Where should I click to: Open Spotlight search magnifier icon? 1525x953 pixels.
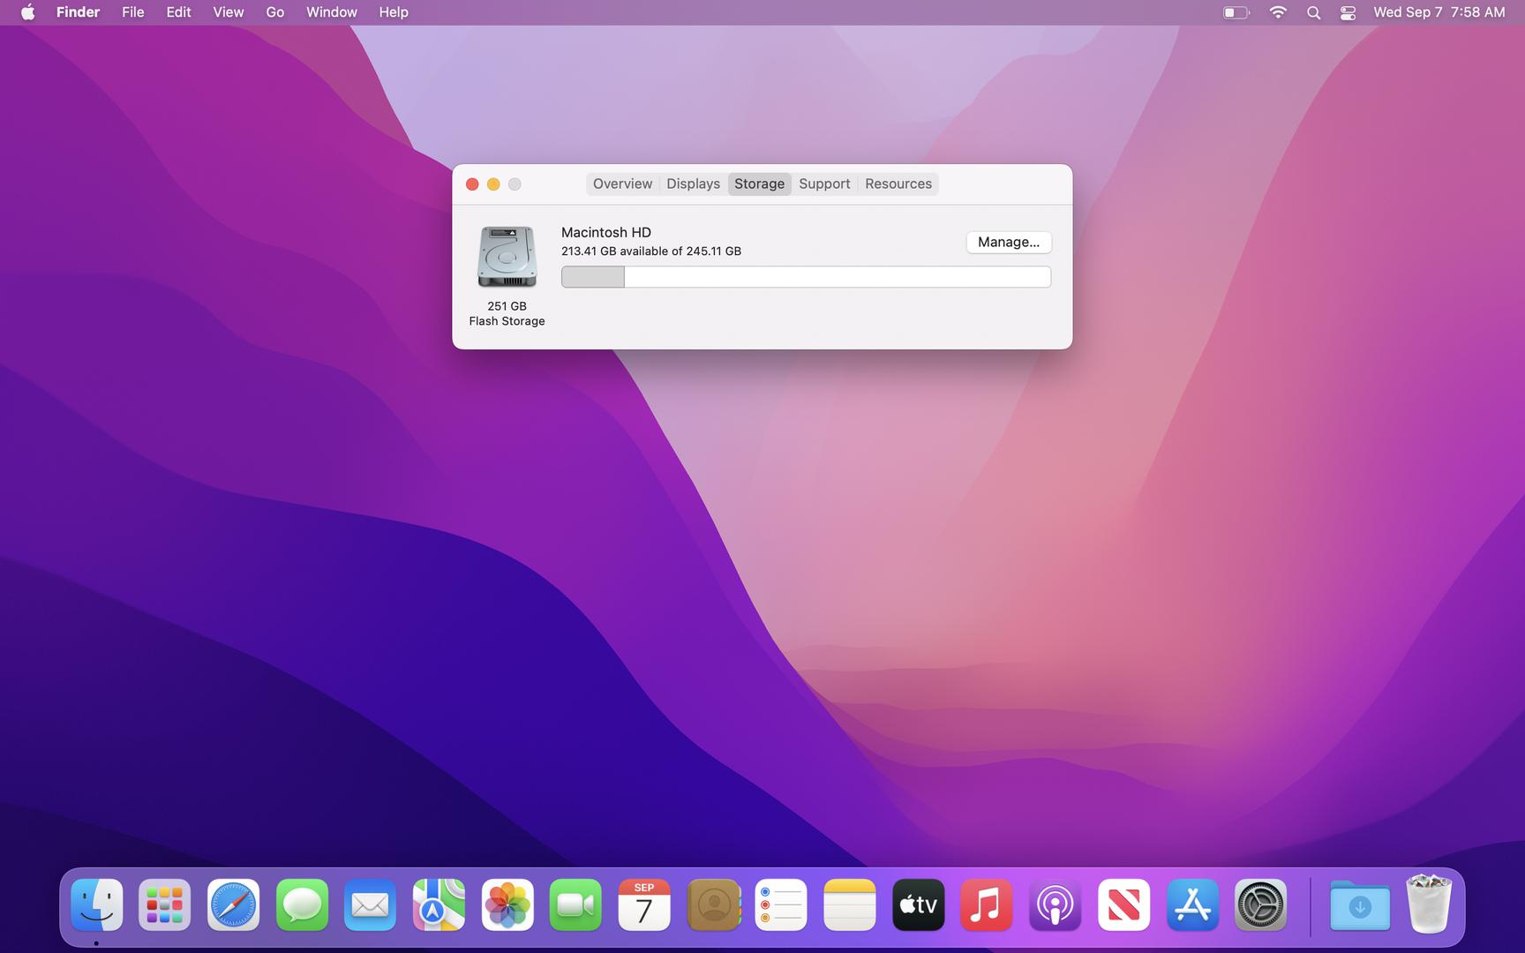coord(1313,12)
